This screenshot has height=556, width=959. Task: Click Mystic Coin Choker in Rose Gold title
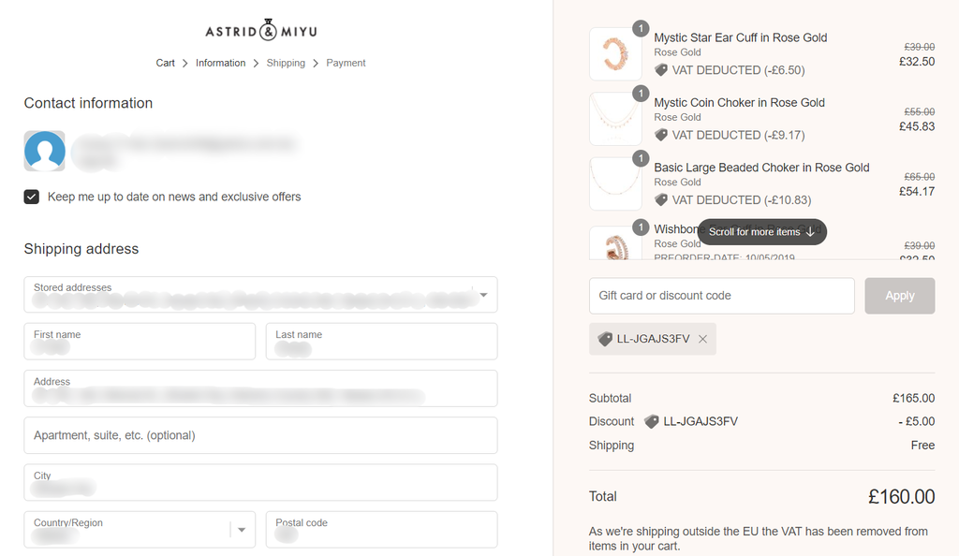click(x=740, y=103)
